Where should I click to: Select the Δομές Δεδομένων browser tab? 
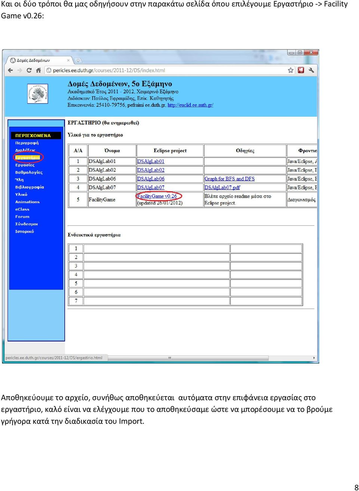click(39, 60)
